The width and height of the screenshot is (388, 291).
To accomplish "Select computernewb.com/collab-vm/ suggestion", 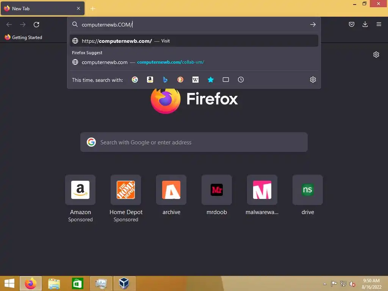I will 194,62.
